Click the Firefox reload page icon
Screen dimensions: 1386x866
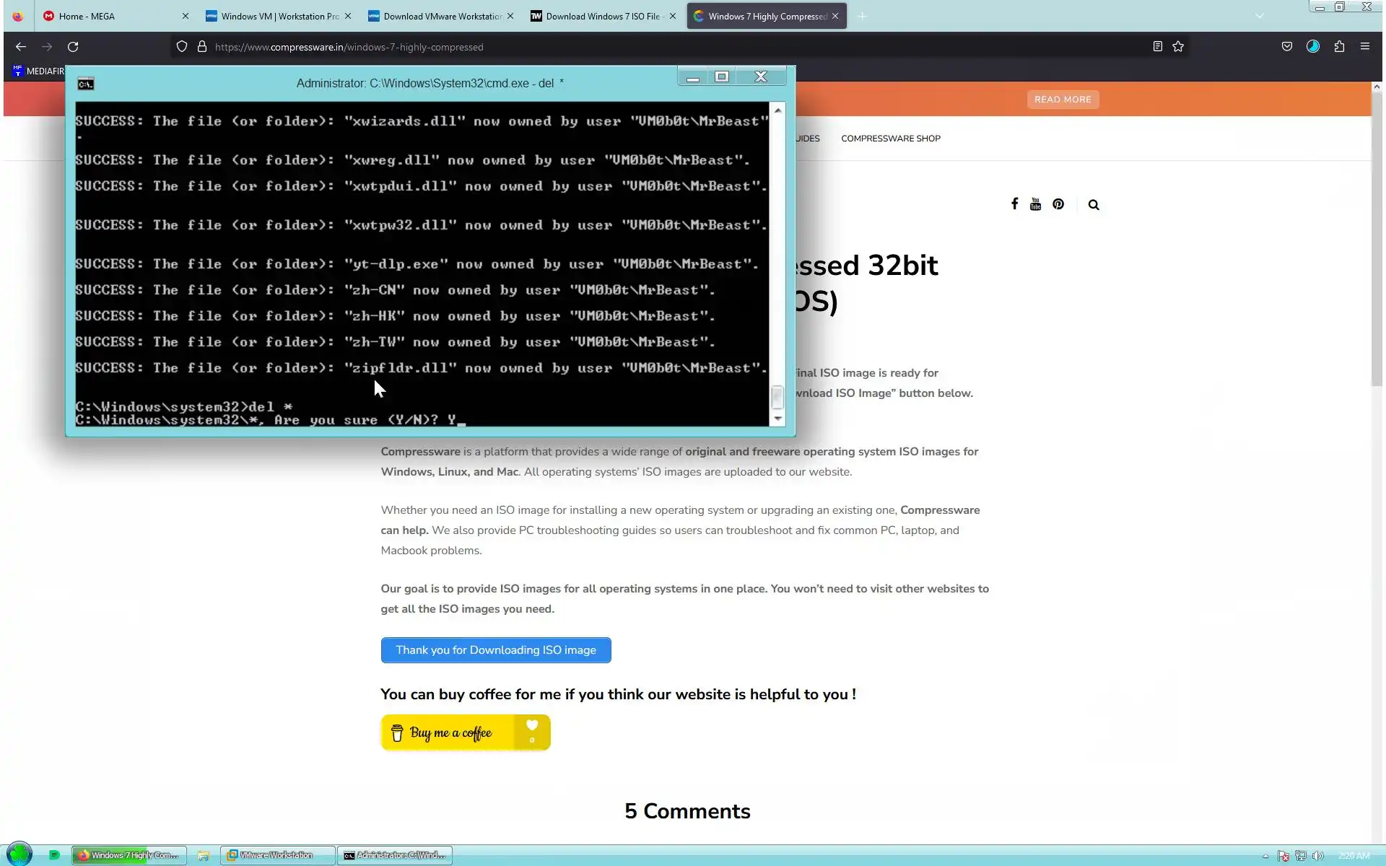(73, 47)
